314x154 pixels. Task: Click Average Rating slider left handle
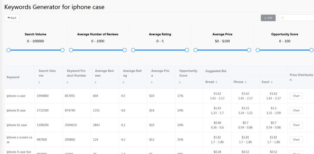(133, 50)
